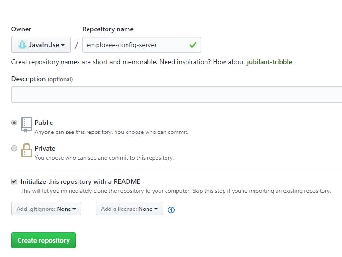Click the green checkmark in repository name field
The image size is (342, 257).
(193, 45)
